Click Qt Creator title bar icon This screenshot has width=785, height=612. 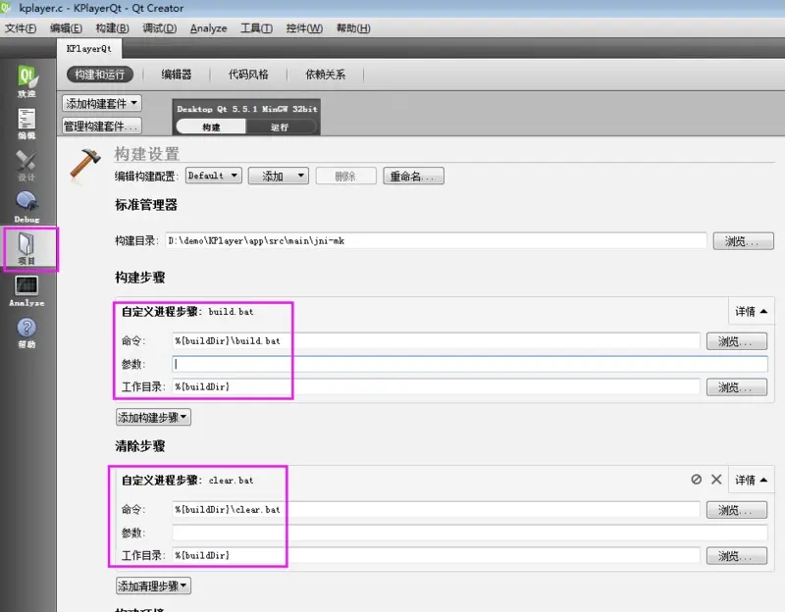tap(6, 8)
